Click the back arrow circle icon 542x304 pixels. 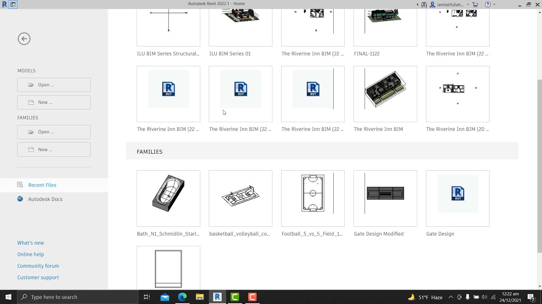click(24, 39)
